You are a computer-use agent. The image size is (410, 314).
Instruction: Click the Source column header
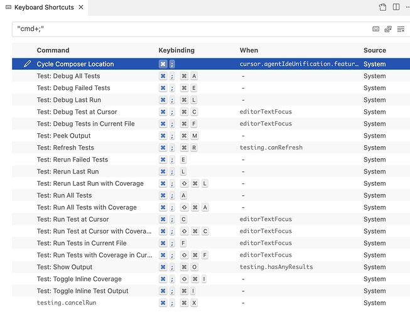[x=375, y=50]
